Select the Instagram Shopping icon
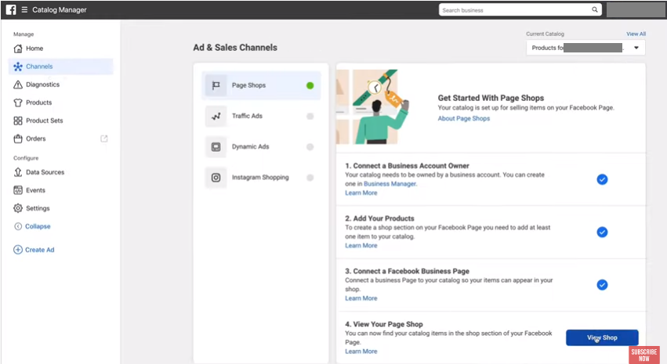 216,177
